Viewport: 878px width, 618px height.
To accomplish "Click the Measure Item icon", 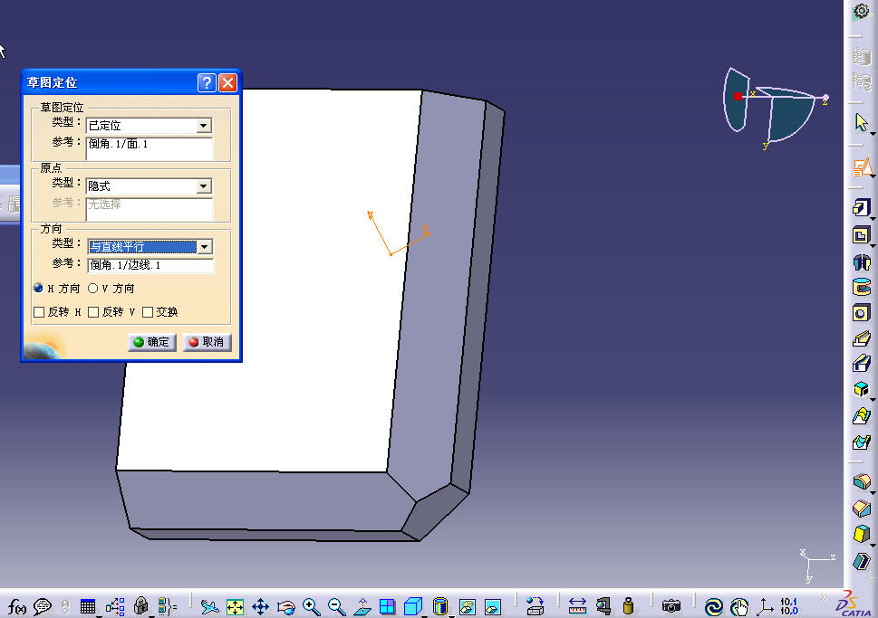I will (603, 606).
